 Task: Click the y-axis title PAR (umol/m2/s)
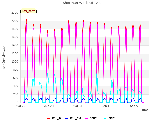(4, 58)
